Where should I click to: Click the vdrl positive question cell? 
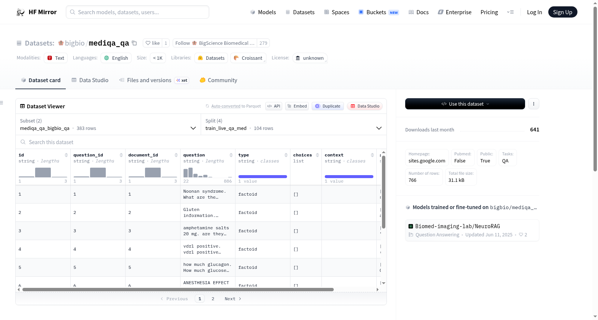207,249
